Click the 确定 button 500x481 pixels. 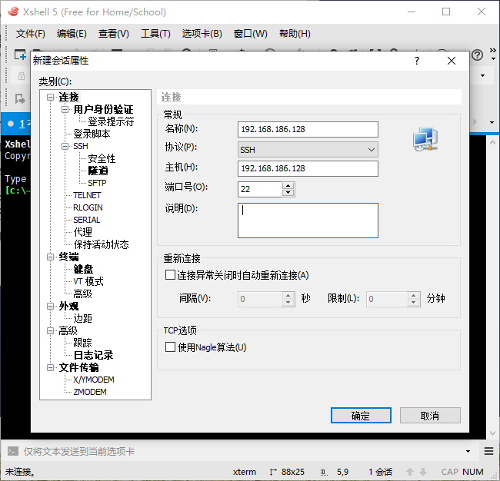[361, 416]
